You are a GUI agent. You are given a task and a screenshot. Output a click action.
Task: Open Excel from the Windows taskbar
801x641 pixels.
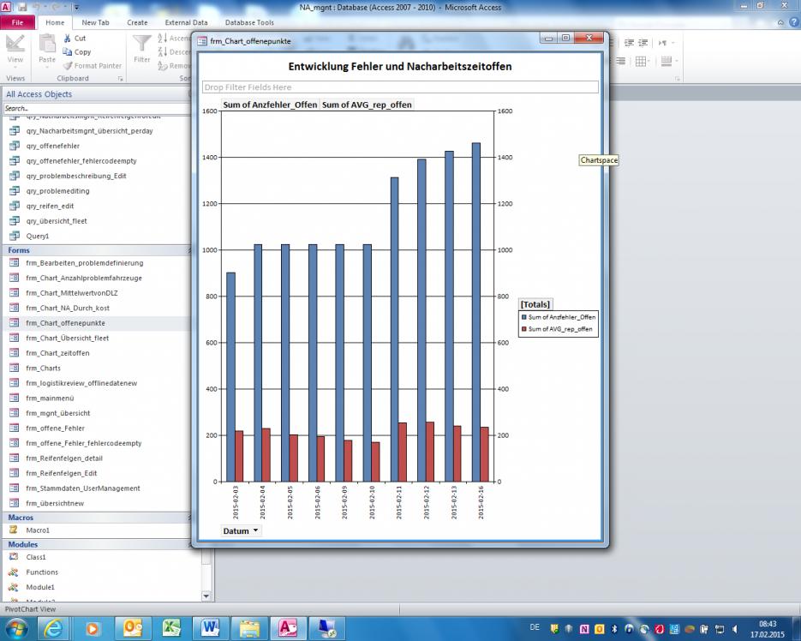pyautogui.click(x=171, y=628)
